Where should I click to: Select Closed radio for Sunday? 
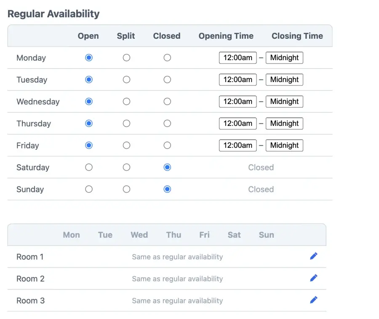coord(167,189)
